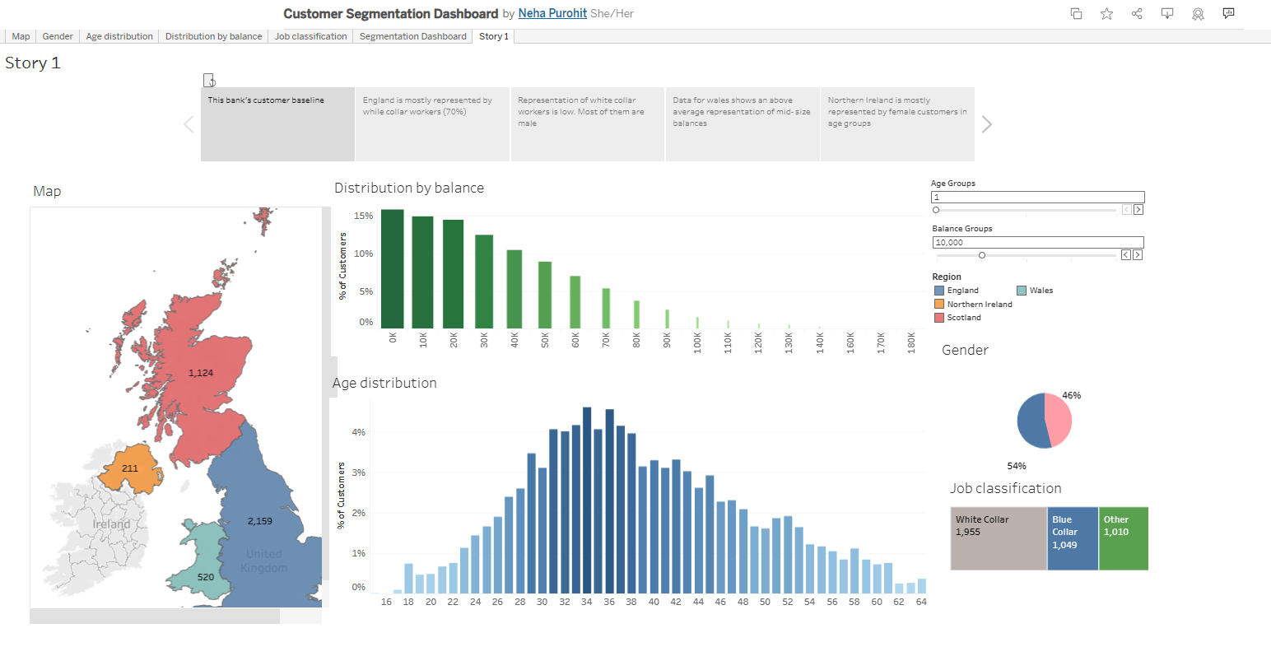Viewport: 1271px width, 647px height.
Task: Select story point 'This bank's customer baseline'
Action: point(277,124)
